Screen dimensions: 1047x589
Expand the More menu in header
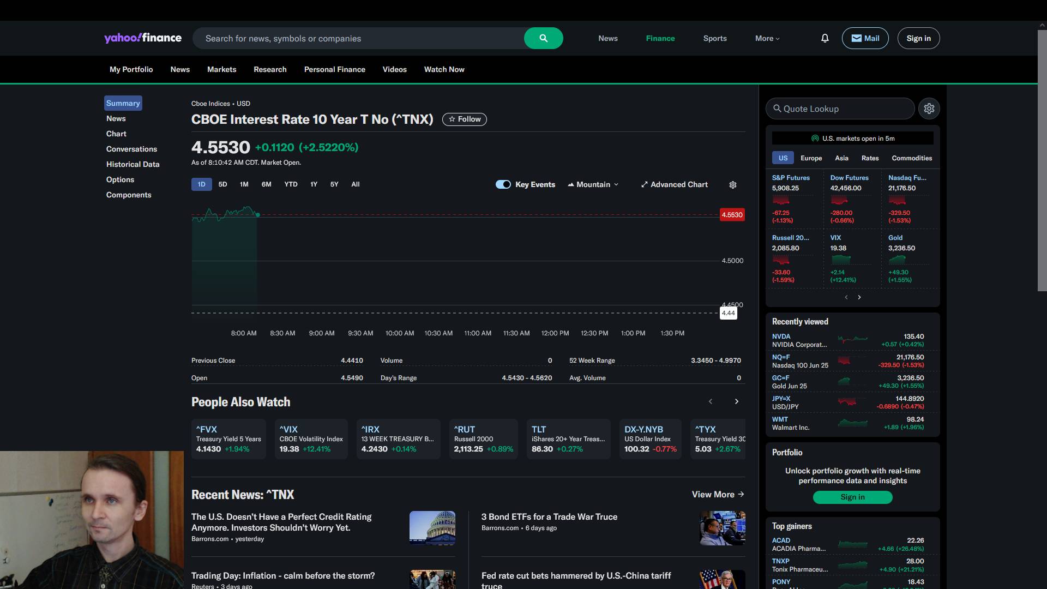pos(767,38)
